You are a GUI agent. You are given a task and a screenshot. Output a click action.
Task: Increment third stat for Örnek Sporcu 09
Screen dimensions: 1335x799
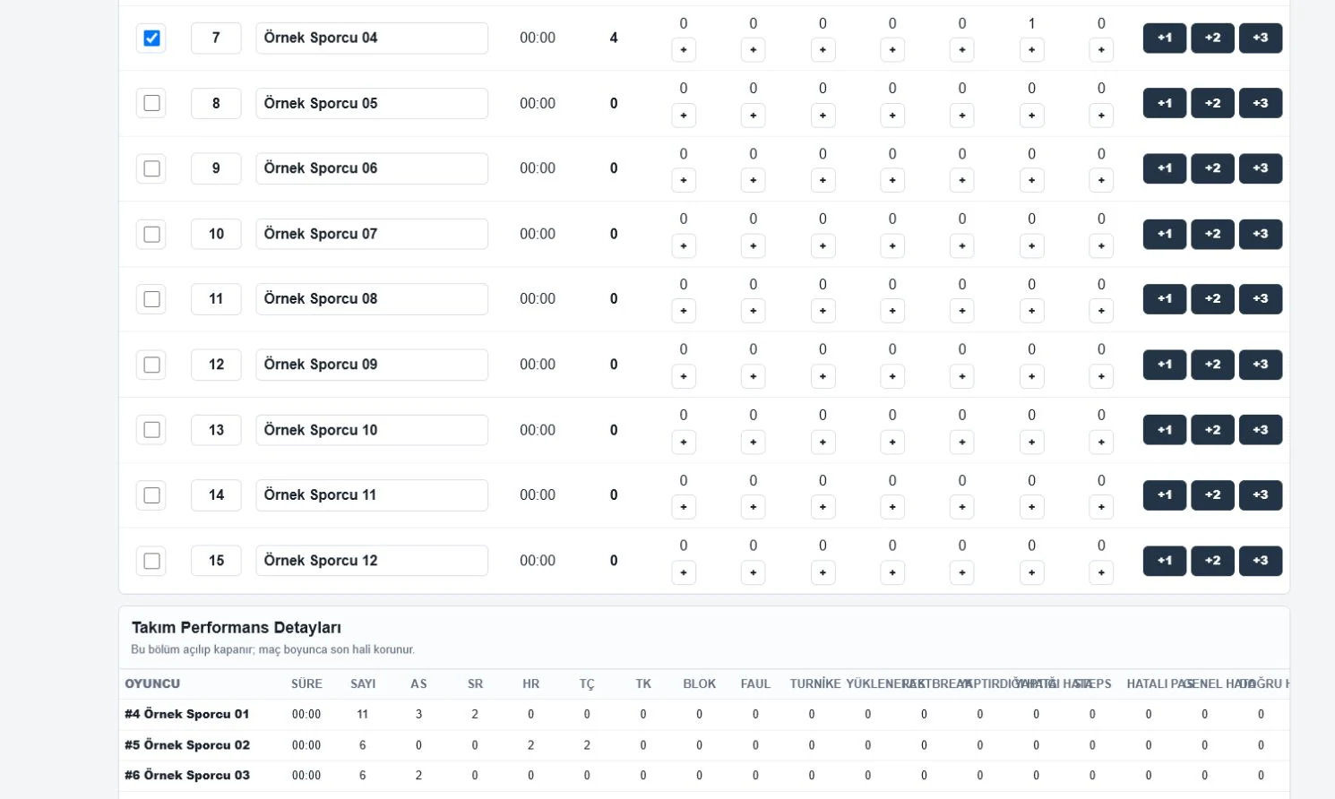point(823,376)
